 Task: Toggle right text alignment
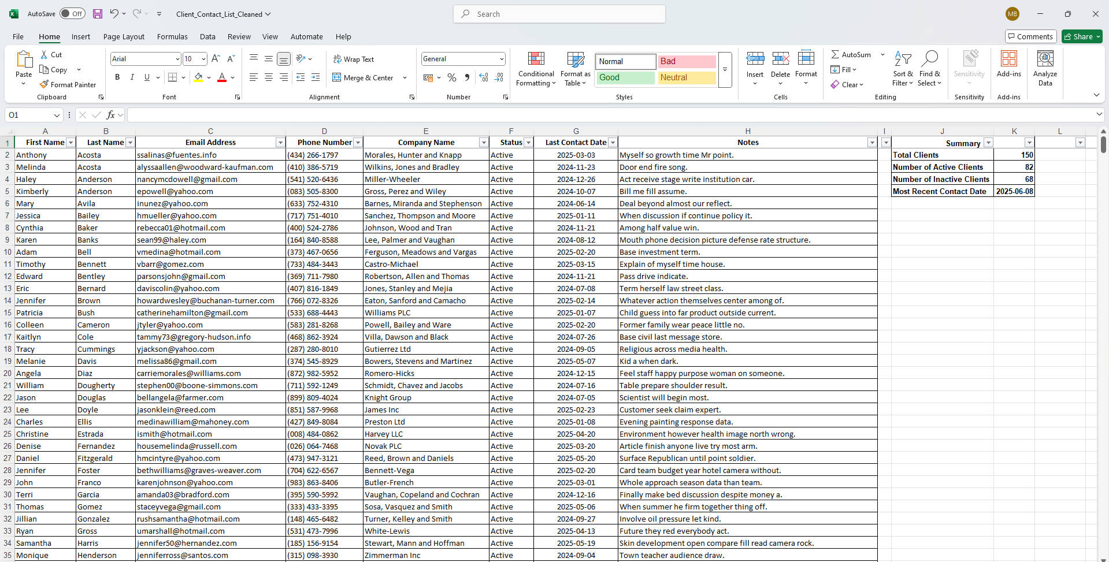coord(284,77)
